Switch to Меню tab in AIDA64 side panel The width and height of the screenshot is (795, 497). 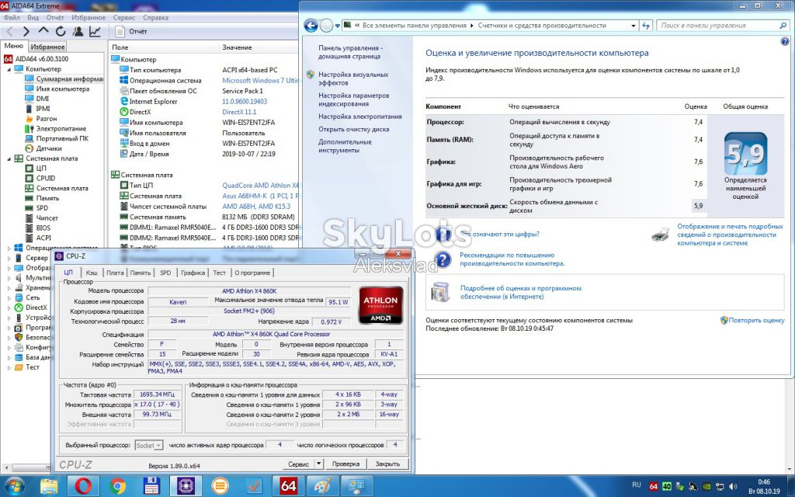[x=14, y=46]
